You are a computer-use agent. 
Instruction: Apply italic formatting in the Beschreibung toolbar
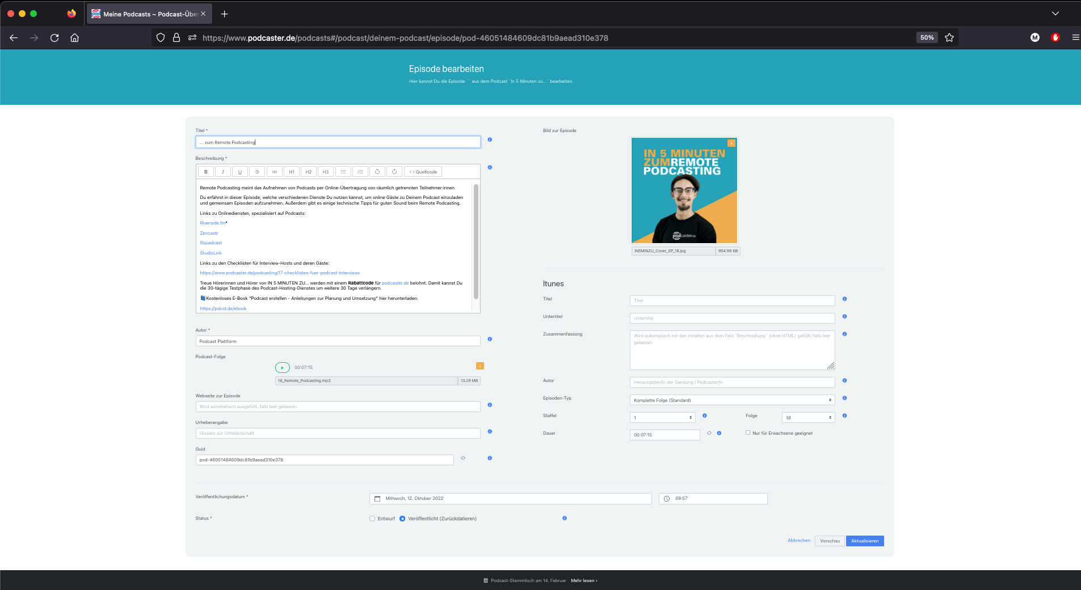223,171
